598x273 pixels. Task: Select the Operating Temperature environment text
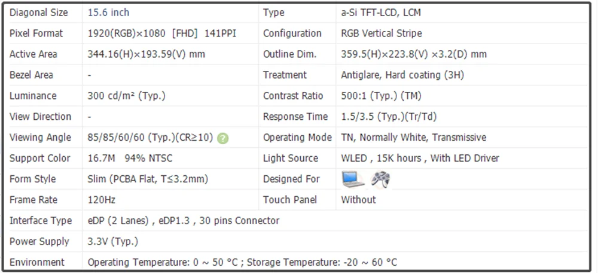[242, 262]
